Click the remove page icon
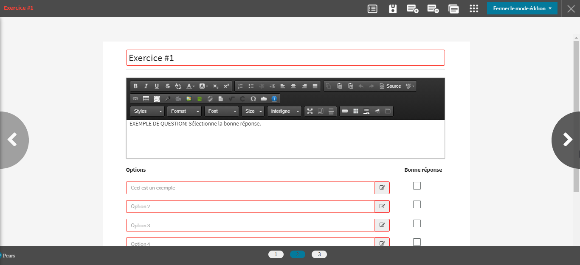The height and width of the screenshot is (265, 580). coord(433,8)
